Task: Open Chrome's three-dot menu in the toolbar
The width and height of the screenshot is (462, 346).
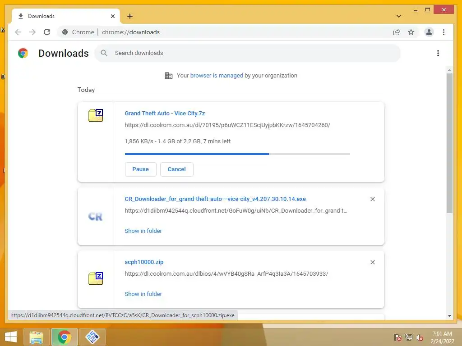Action: (444, 32)
